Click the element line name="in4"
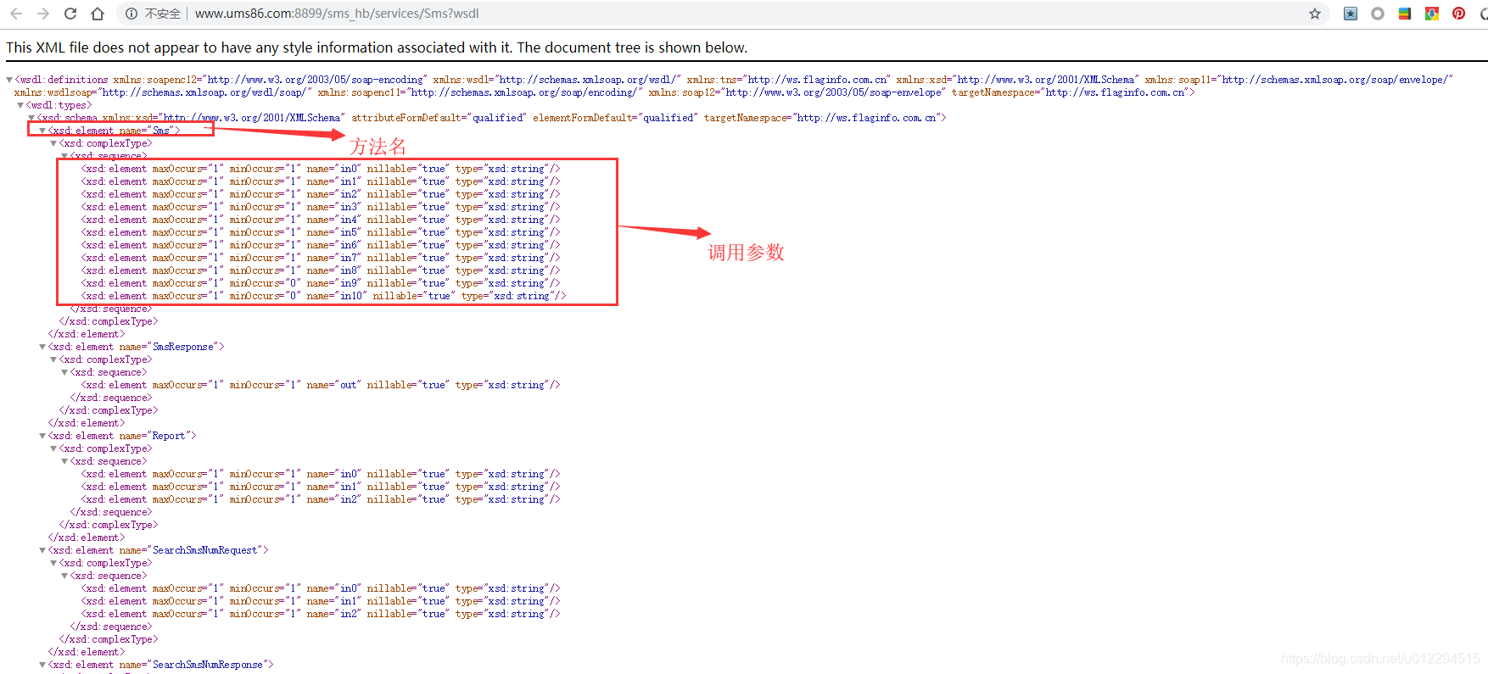 click(x=321, y=220)
